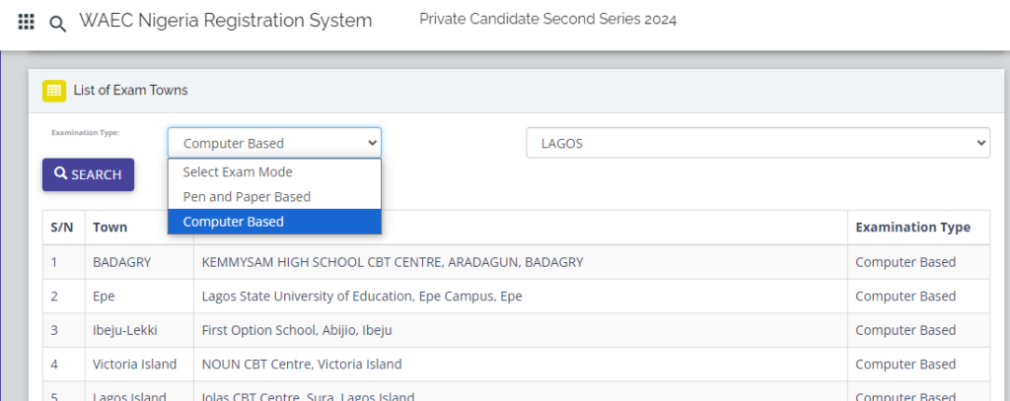This screenshot has height=401, width=1010.
Task: Click Private Candidate Second Series 2024 text
Action: (547, 20)
